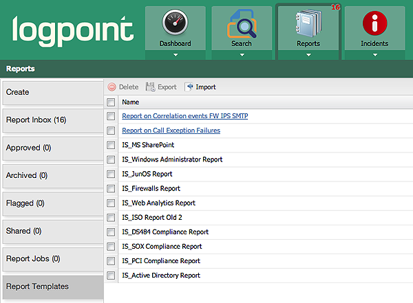Image resolution: width=413 pixels, height=303 pixels.
Task: Toggle the select-all checkbox in header
Action: coord(112,102)
